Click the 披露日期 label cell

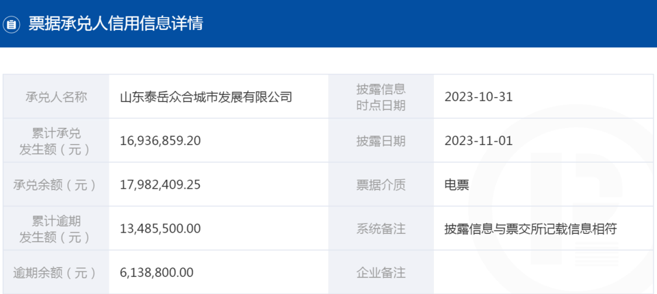click(x=381, y=141)
